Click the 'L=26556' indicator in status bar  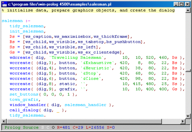click(x=95, y=127)
